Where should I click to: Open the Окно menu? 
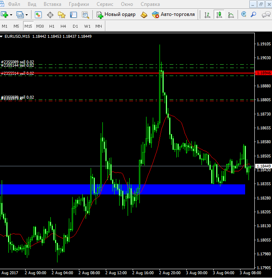point(127,4)
